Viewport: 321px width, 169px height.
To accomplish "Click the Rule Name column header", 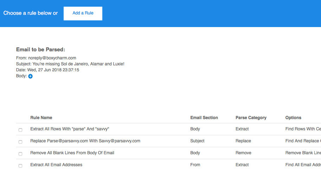I will [41, 118].
